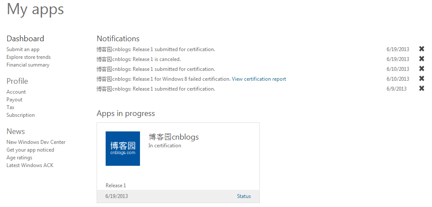
Task: Open the Account profile page
Action: click(x=16, y=92)
